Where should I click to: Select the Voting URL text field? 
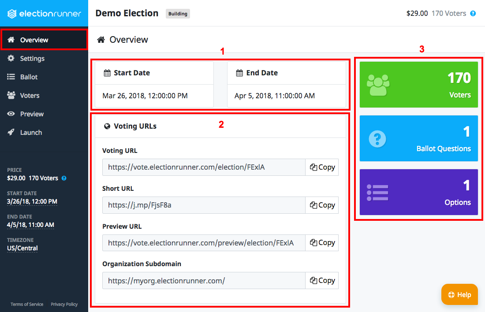point(204,167)
